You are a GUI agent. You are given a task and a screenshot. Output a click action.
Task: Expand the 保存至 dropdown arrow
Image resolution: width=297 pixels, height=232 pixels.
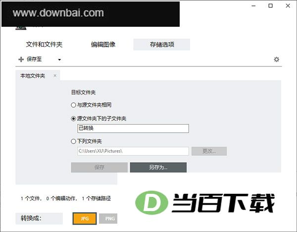click(x=59, y=60)
